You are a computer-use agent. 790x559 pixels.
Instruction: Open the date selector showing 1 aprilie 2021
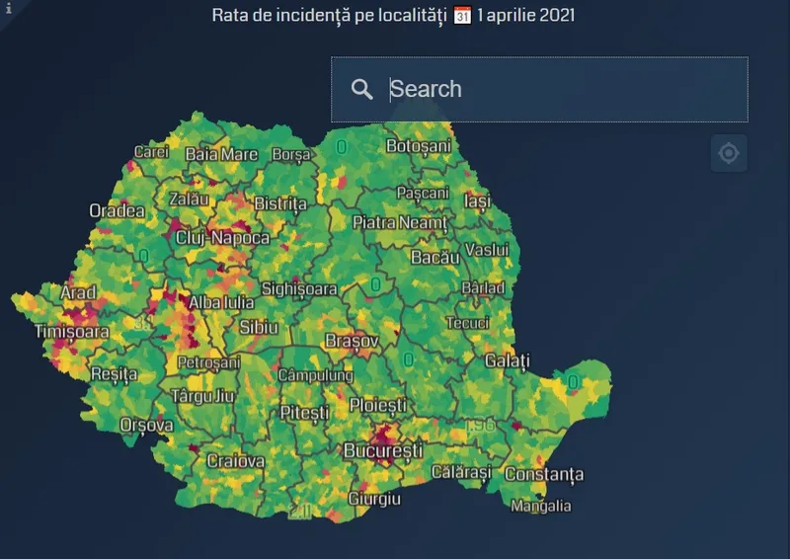[x=527, y=16]
